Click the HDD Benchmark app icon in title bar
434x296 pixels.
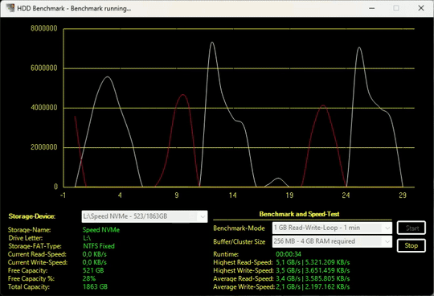(x=10, y=8)
